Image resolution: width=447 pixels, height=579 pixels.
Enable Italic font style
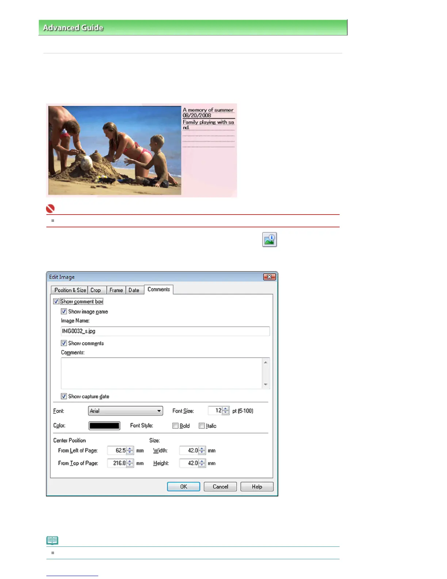point(202,426)
